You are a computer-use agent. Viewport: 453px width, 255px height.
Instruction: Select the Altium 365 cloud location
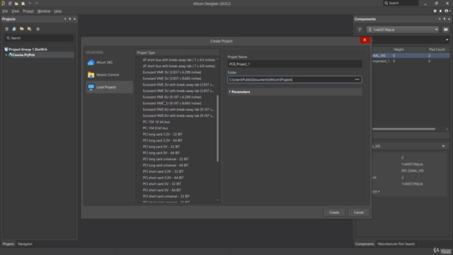(109, 62)
